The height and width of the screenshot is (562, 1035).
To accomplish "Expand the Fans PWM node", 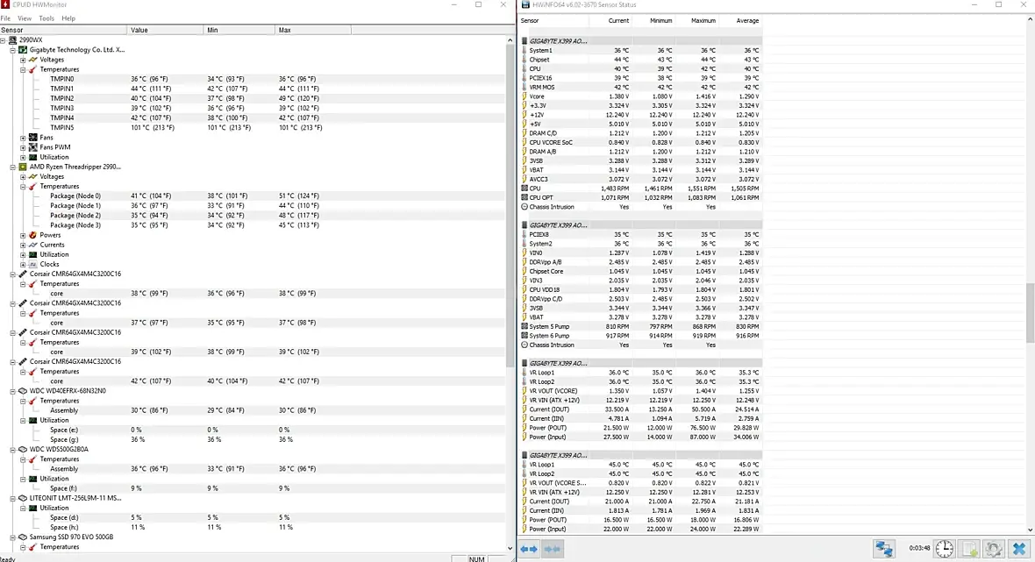I will pos(23,147).
